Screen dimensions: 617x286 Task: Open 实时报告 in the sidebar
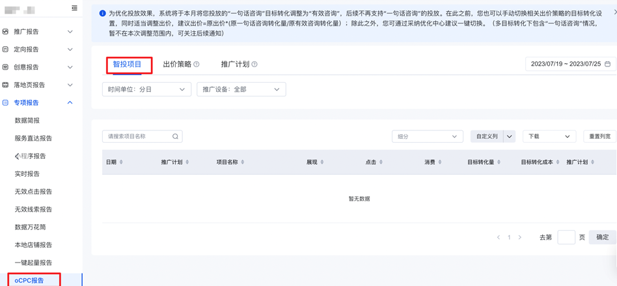point(27,174)
